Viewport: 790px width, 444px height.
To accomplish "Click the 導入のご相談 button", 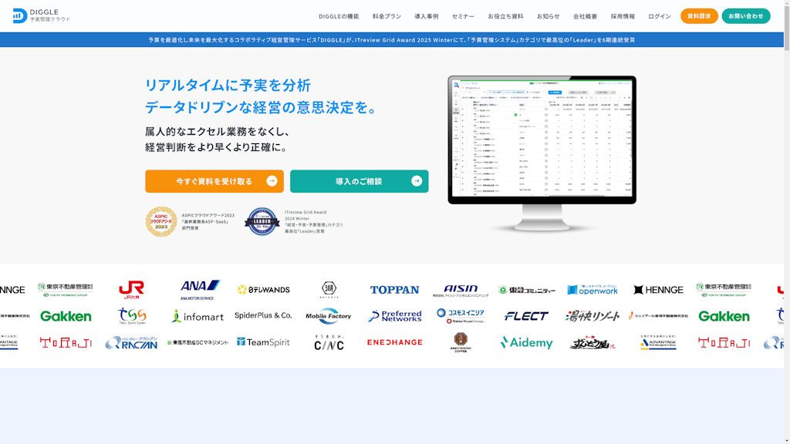I will click(359, 181).
